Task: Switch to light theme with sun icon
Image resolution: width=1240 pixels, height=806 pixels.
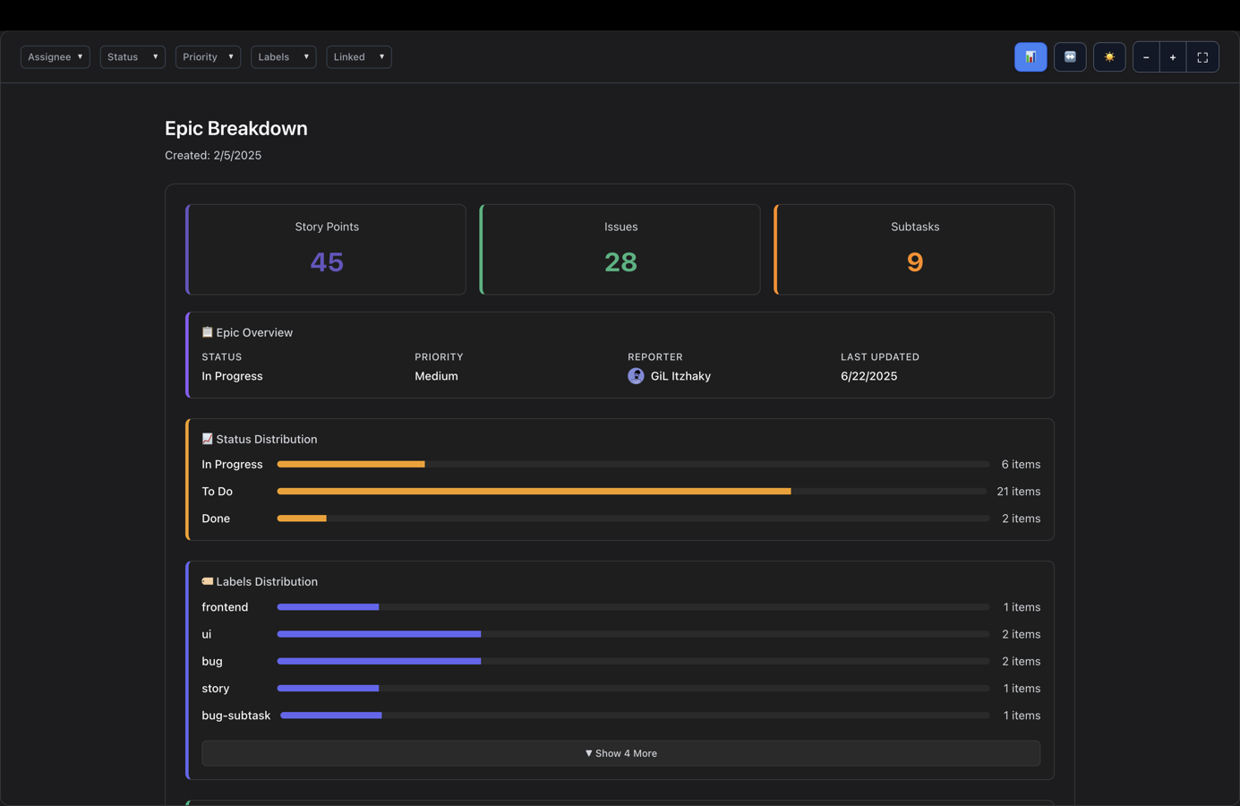Action: (x=1109, y=57)
